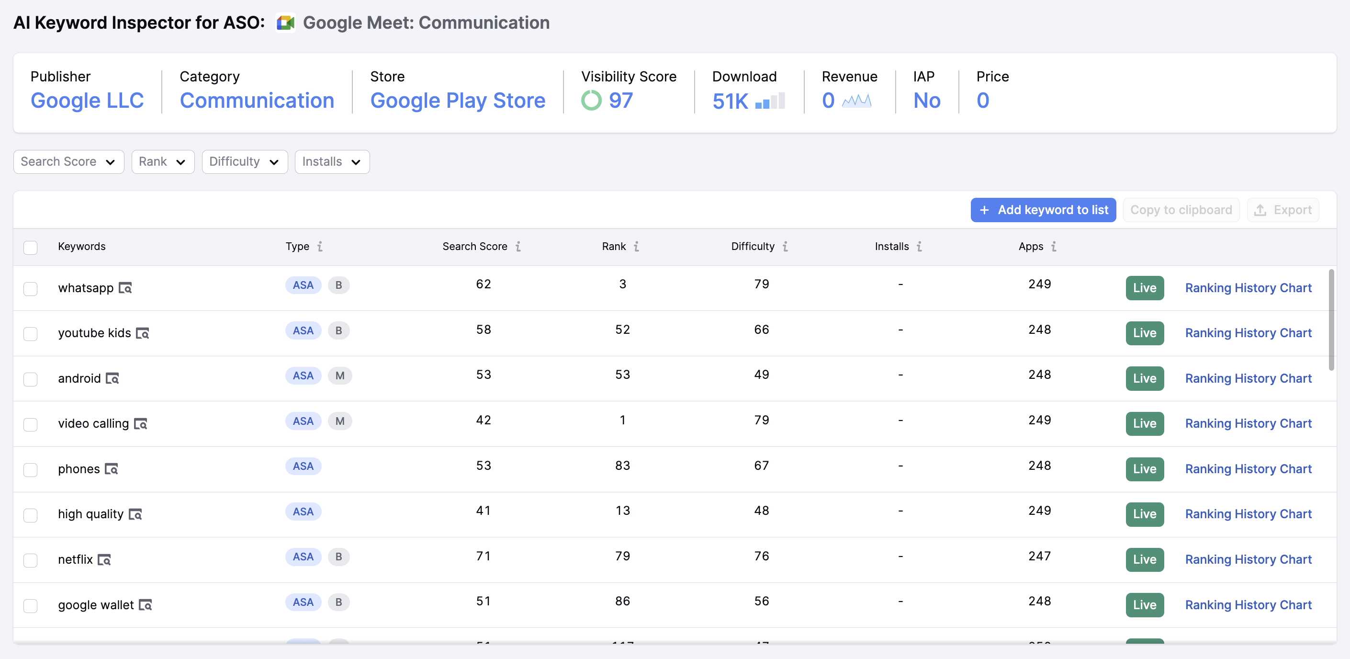Image resolution: width=1350 pixels, height=659 pixels.
Task: Check the row checkbox for netflix keyword
Action: click(30, 560)
